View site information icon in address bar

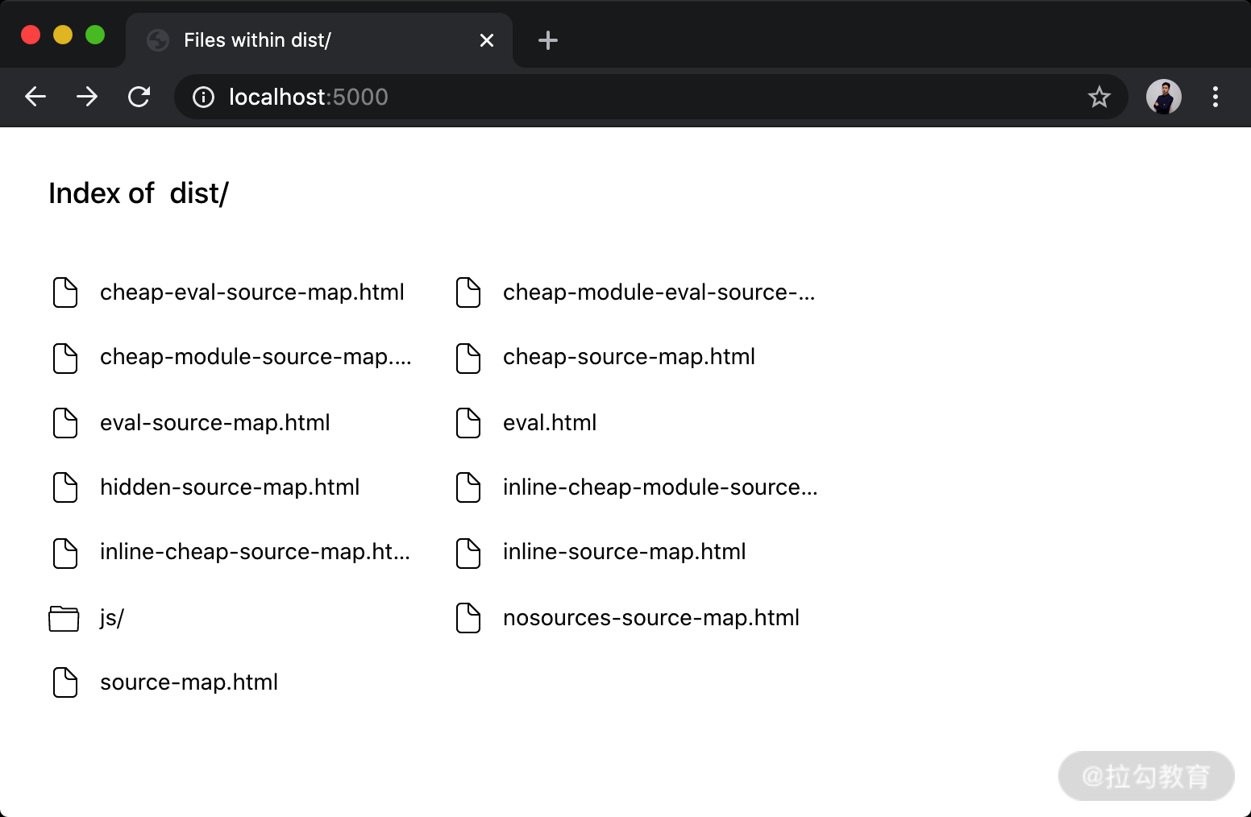pos(203,97)
